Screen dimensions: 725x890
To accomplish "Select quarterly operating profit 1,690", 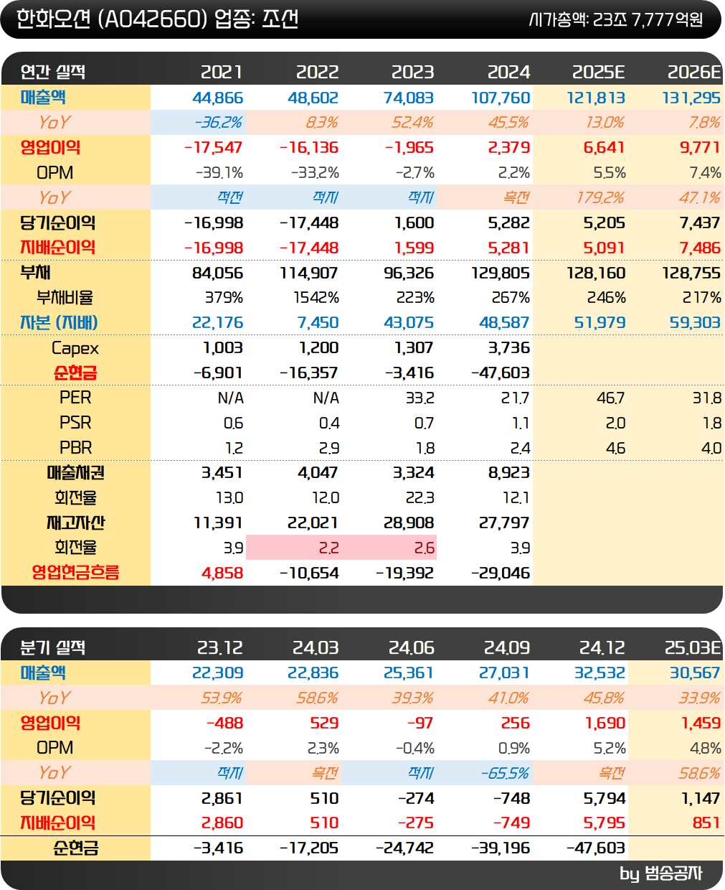I will pos(605,723).
